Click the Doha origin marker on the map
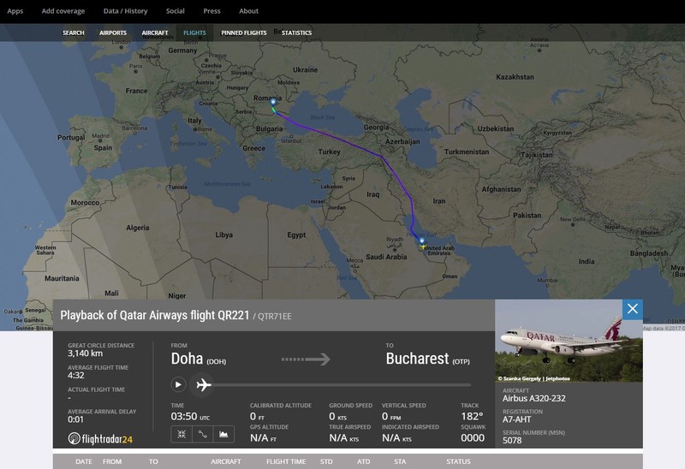This screenshot has height=469, width=685. [422, 240]
